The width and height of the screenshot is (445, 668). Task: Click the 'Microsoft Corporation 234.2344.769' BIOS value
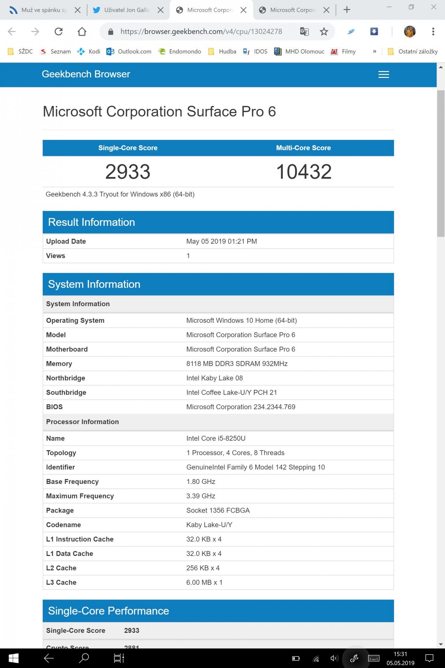click(x=241, y=407)
